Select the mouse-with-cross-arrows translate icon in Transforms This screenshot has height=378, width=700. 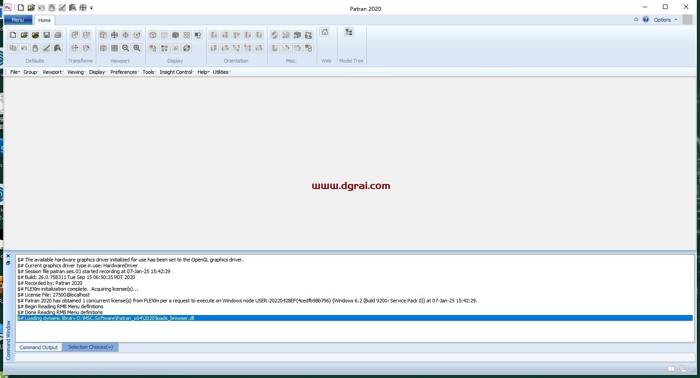point(75,48)
